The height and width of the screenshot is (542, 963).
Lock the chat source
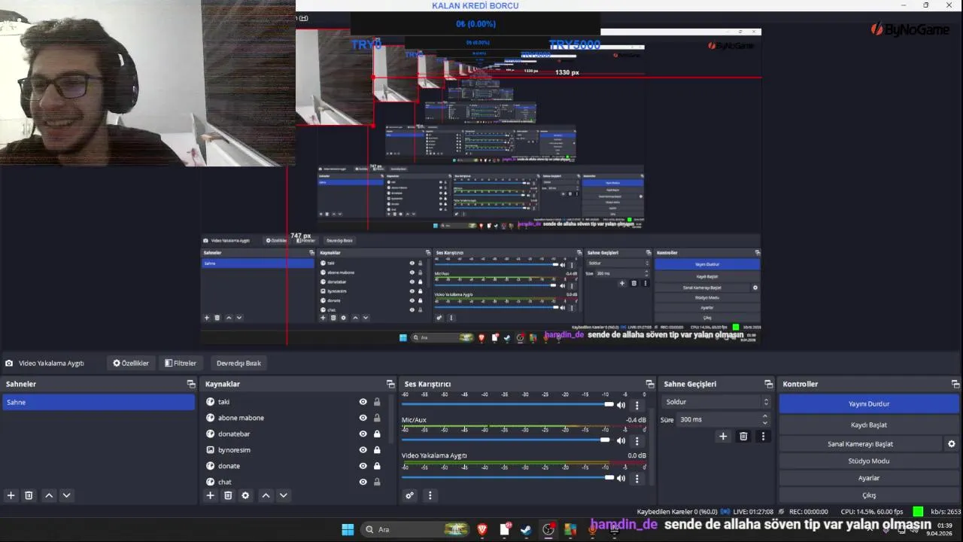(x=377, y=482)
